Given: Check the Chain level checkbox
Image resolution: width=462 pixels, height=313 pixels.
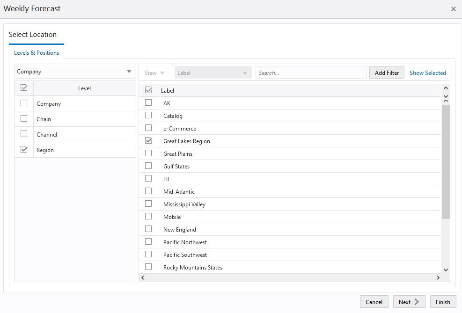Looking at the screenshot, I should (x=24, y=118).
